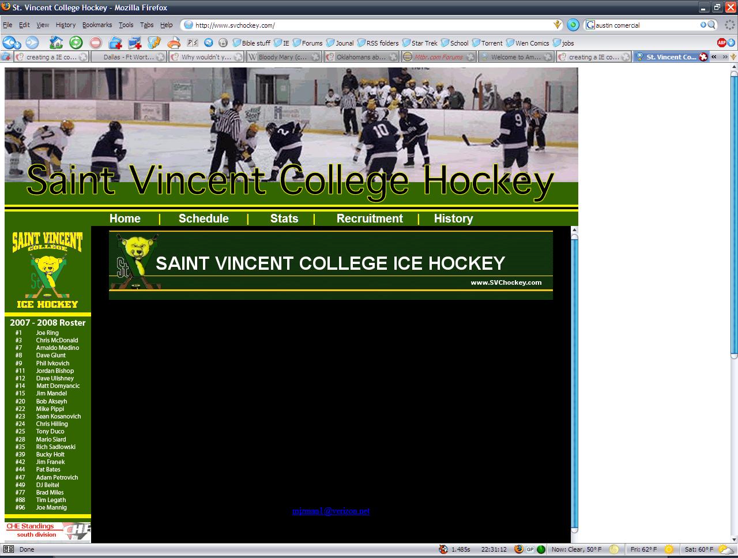Open the Stats page link
Image resolution: width=738 pixels, height=558 pixels.
pyautogui.click(x=284, y=218)
